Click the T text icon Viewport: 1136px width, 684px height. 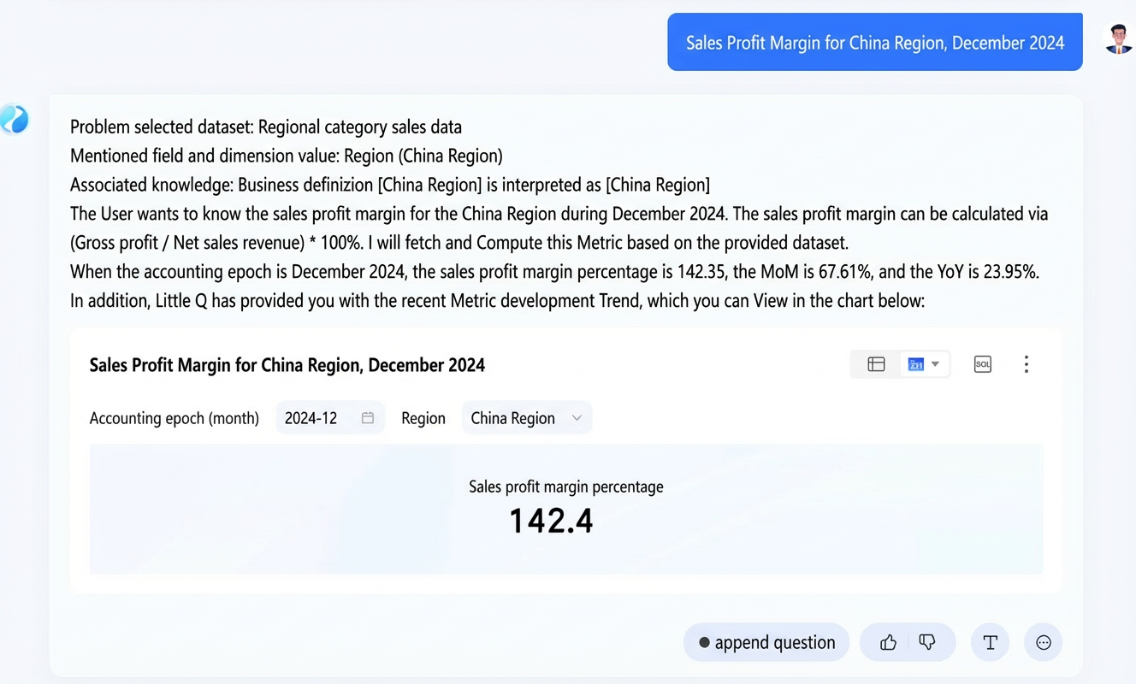[x=991, y=642]
